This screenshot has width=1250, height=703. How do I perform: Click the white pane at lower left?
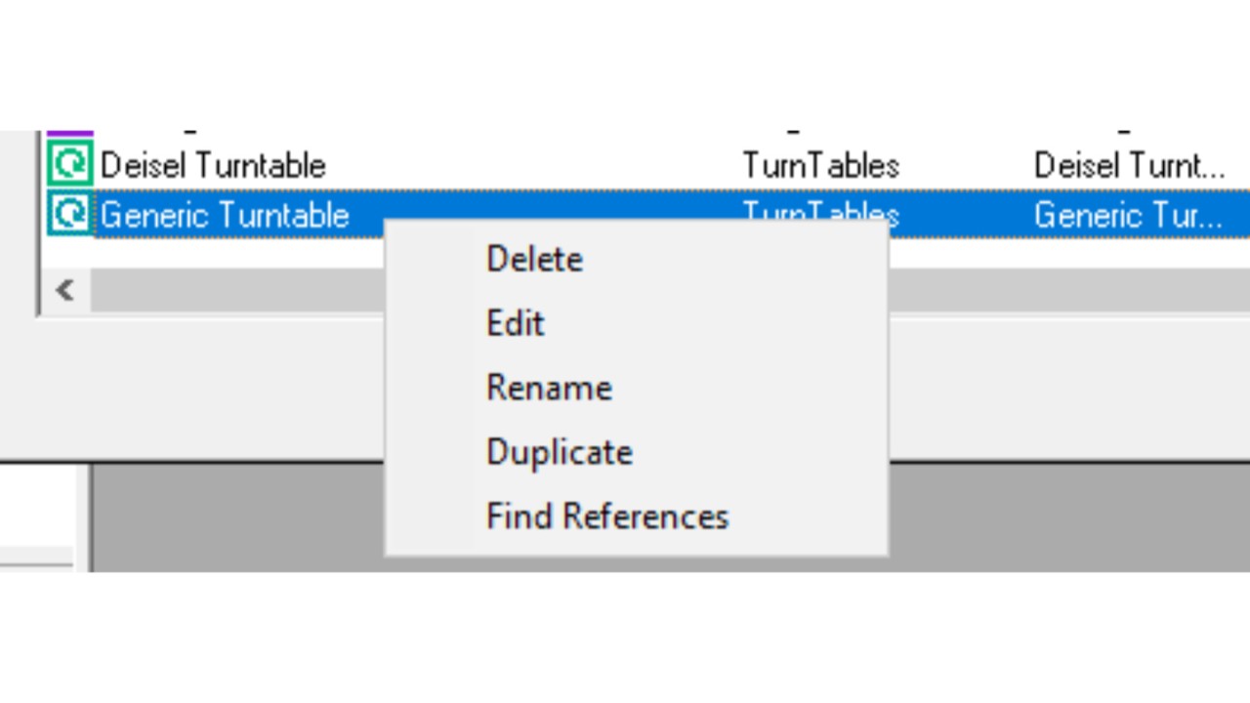click(x=37, y=506)
